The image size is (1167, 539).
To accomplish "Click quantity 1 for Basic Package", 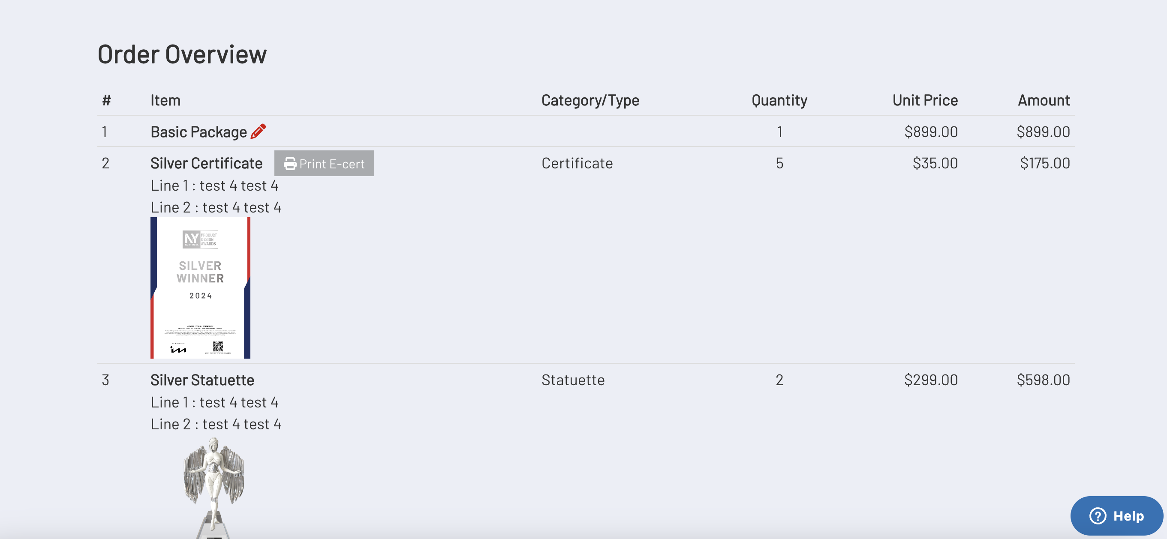I will [x=779, y=132].
